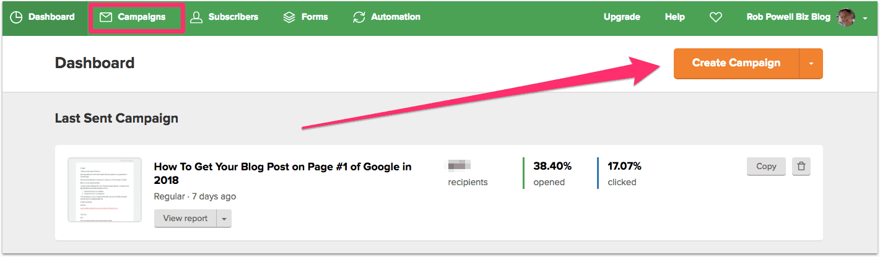This screenshot has width=880, height=257.
Task: Click the Automation refresh arrows icon
Action: point(359,17)
